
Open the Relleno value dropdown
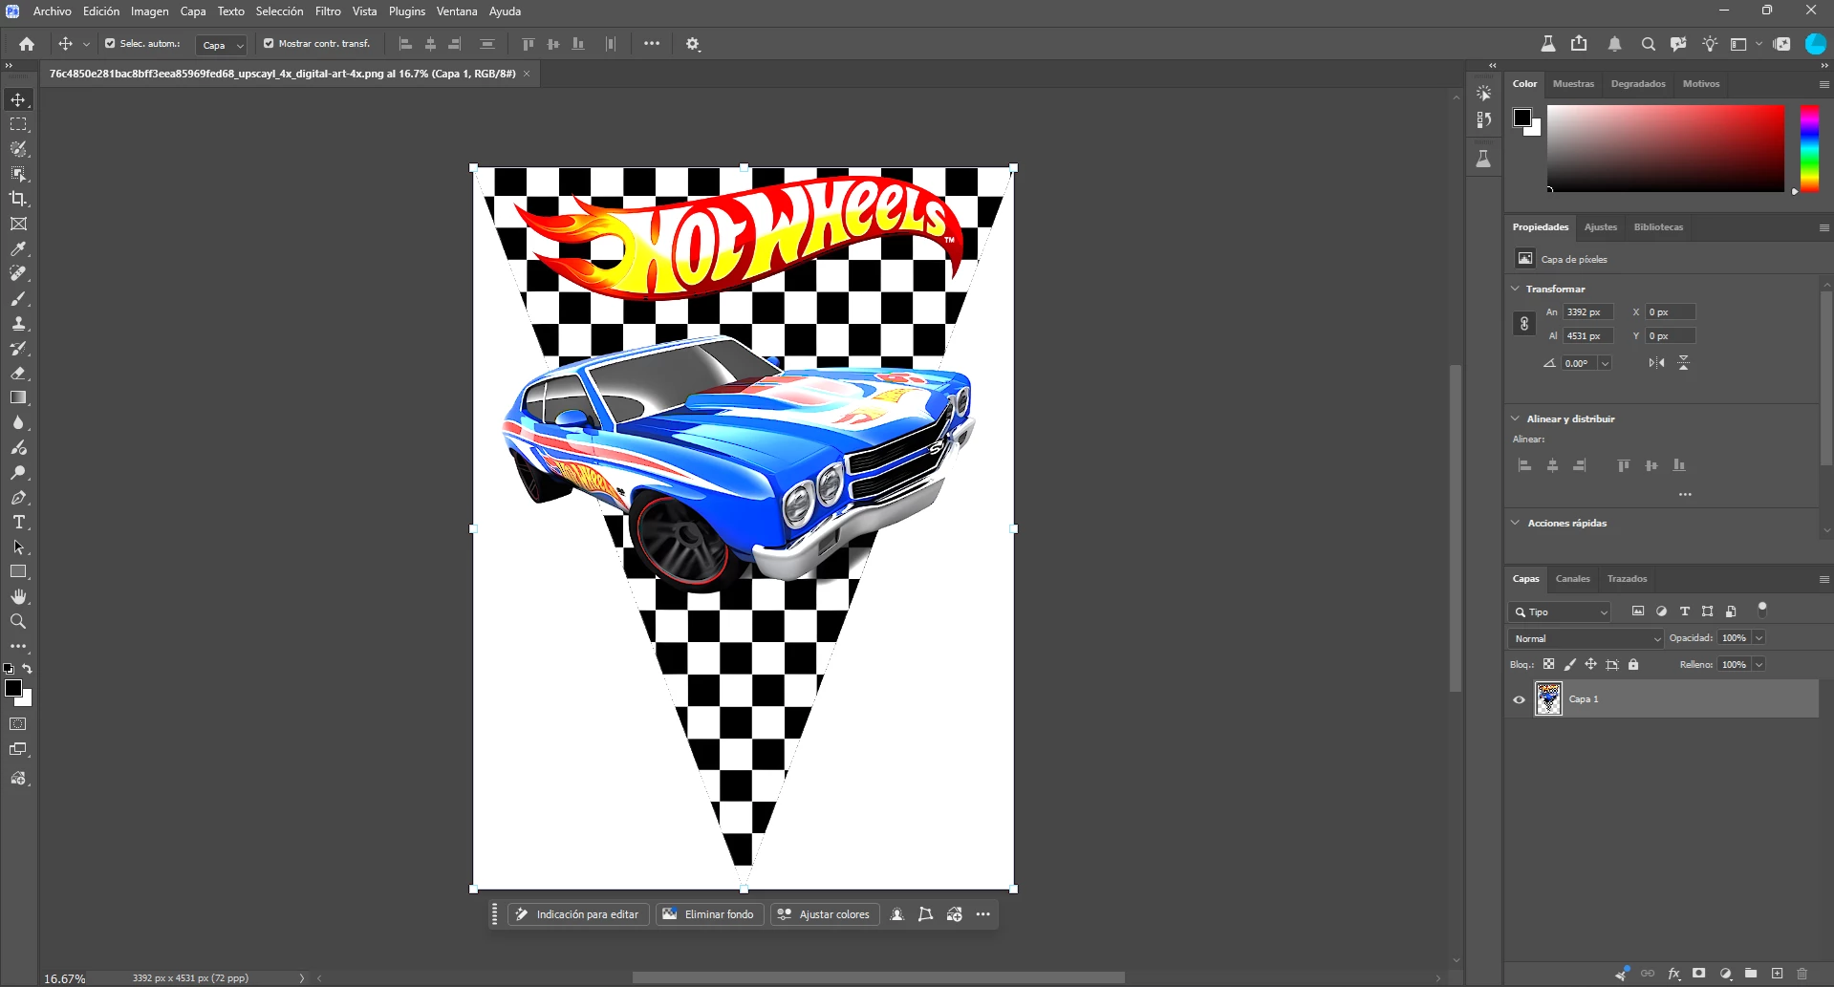pos(1758,665)
